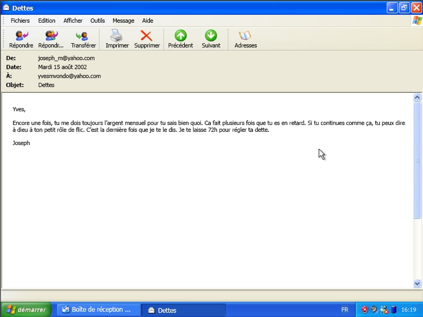Open the Outils menu
The height and width of the screenshot is (317, 423).
[x=98, y=21]
